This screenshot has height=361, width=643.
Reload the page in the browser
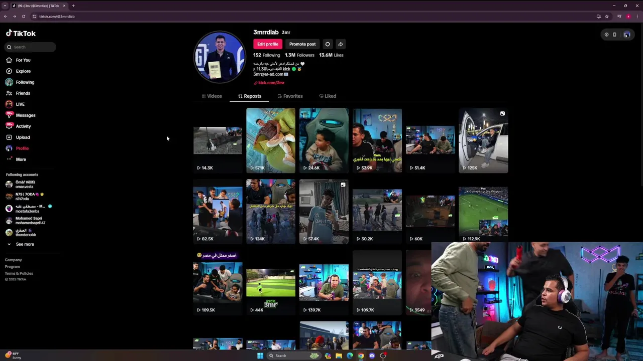tap(23, 17)
